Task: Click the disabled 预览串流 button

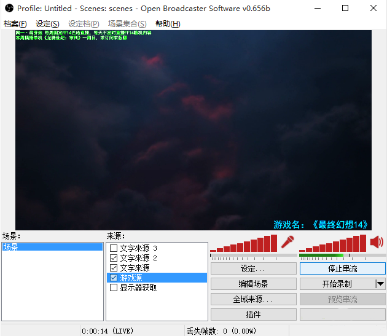Action: click(343, 299)
